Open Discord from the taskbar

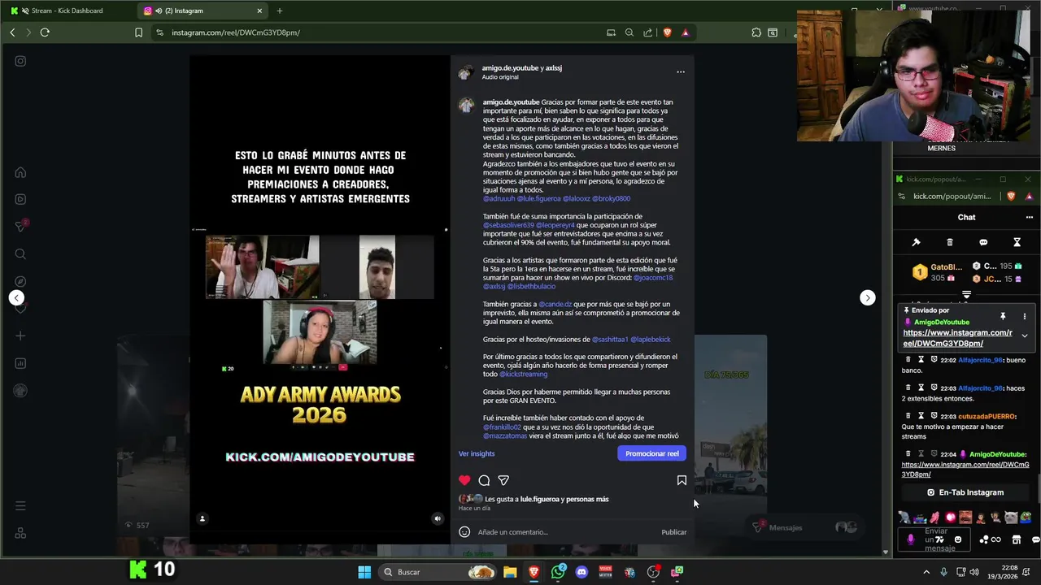(581, 572)
